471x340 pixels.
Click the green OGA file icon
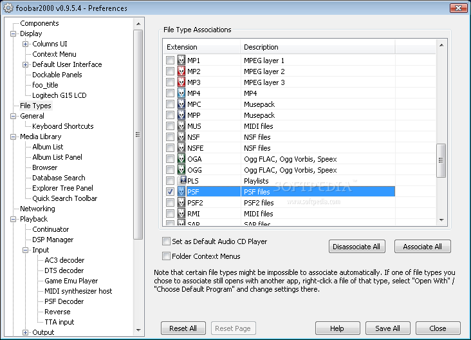[181, 158]
